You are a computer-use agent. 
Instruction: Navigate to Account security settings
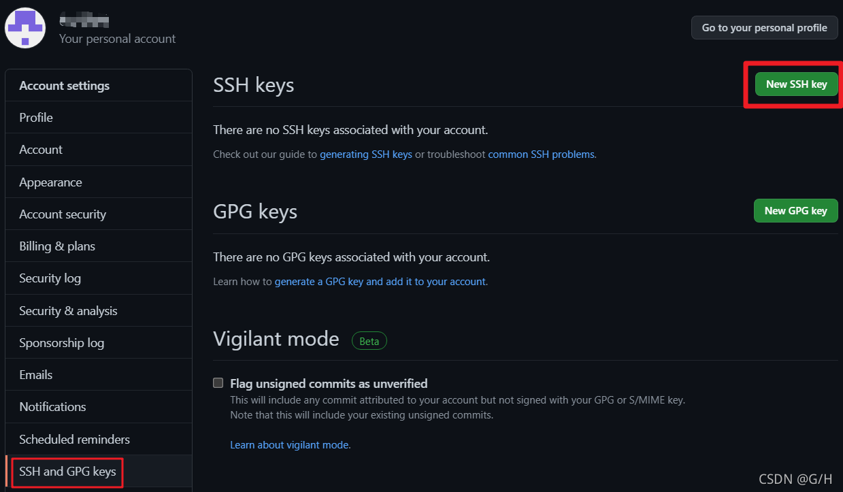click(63, 214)
